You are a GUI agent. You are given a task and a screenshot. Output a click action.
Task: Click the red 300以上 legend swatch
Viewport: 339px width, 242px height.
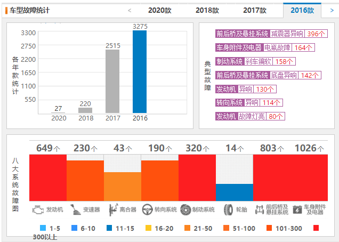(316, 228)
